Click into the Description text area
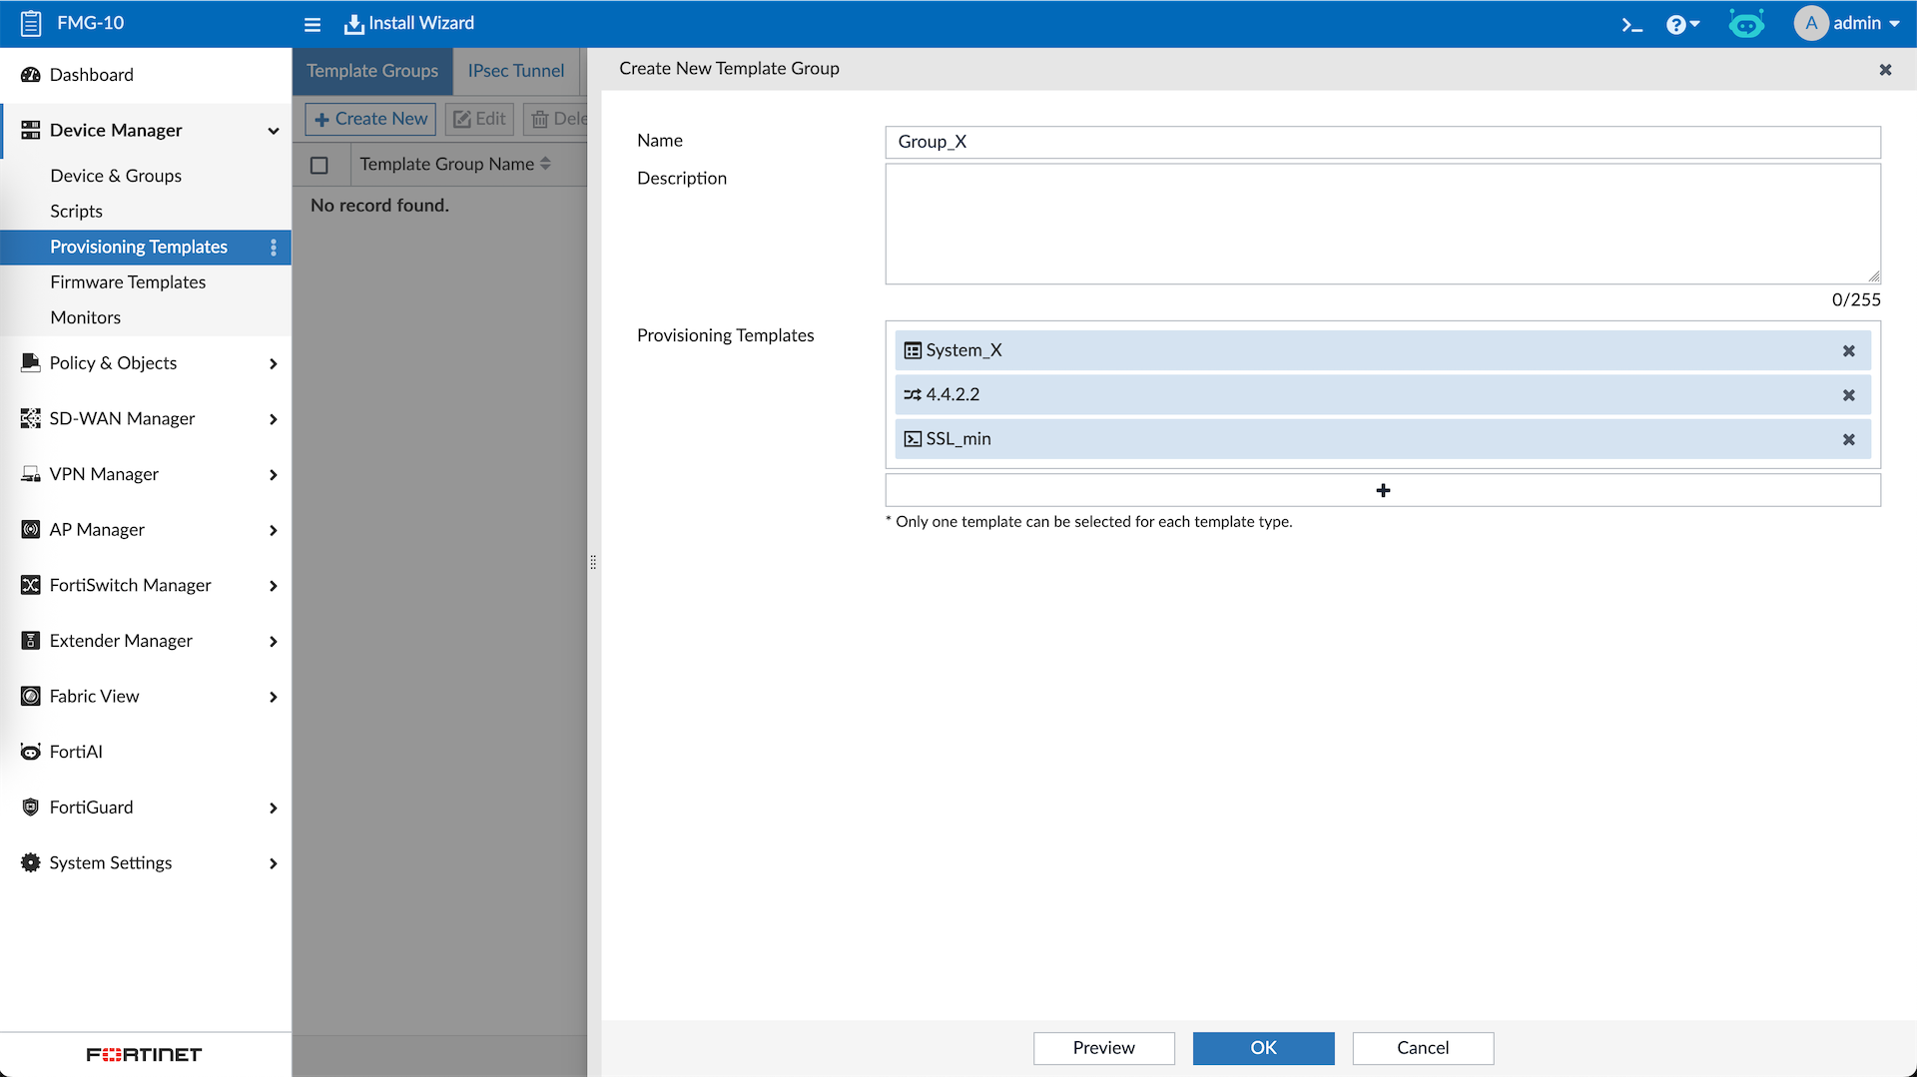 (1382, 225)
